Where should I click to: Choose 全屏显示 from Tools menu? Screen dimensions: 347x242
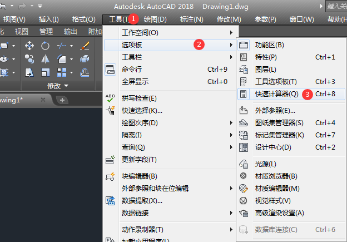(x=171, y=82)
